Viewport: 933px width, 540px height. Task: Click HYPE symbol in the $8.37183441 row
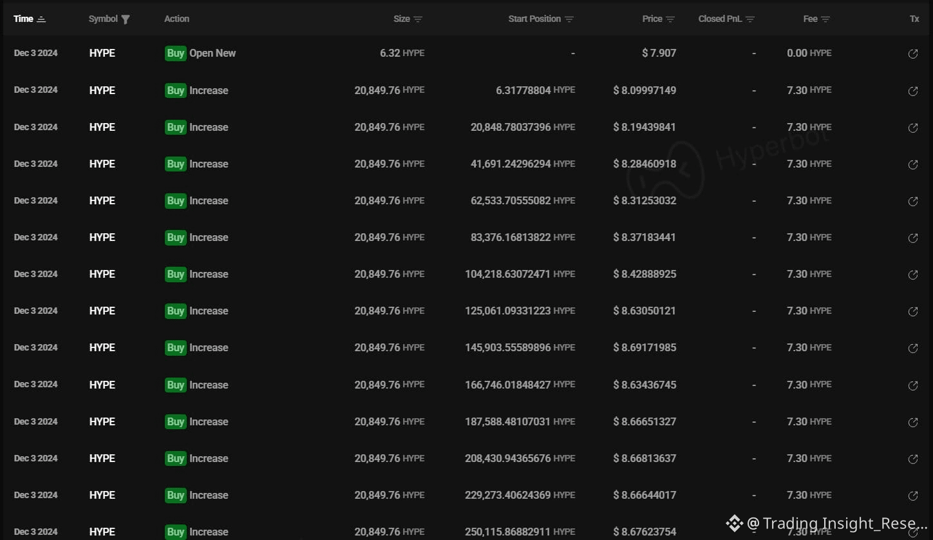click(x=102, y=238)
